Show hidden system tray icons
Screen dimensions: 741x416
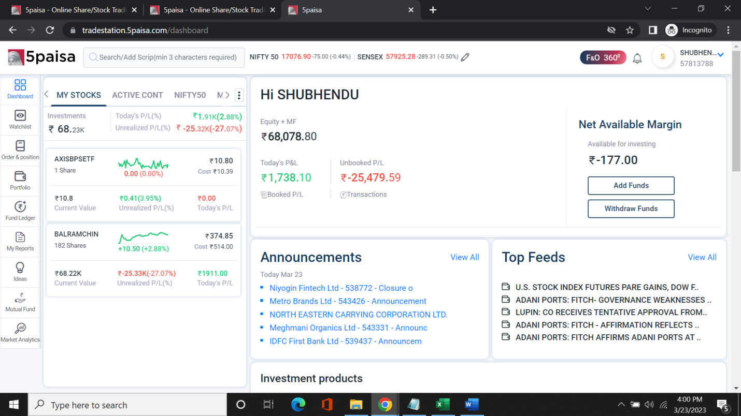click(621, 405)
